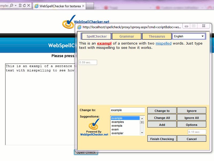Click the Ignore button

pyautogui.click(x=192, y=111)
